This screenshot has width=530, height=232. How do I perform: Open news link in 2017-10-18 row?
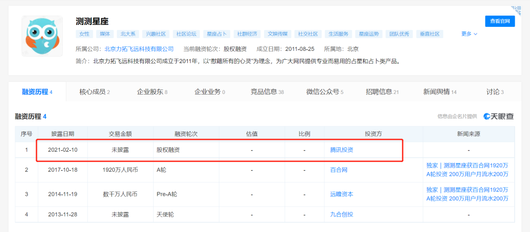click(468, 170)
